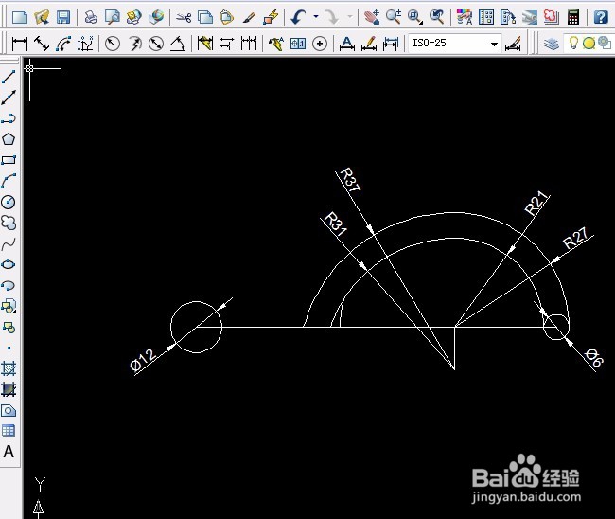The height and width of the screenshot is (519, 615).
Task: Select the Continue dimension tool
Action: 249,44
